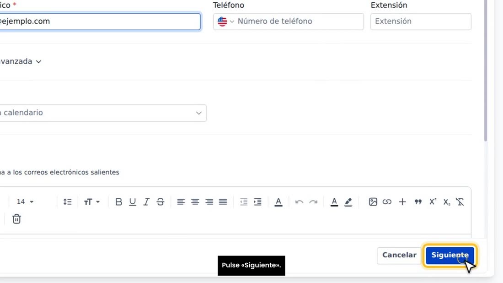Align text to the left
Screen dimensions: 503x283
click(x=181, y=202)
